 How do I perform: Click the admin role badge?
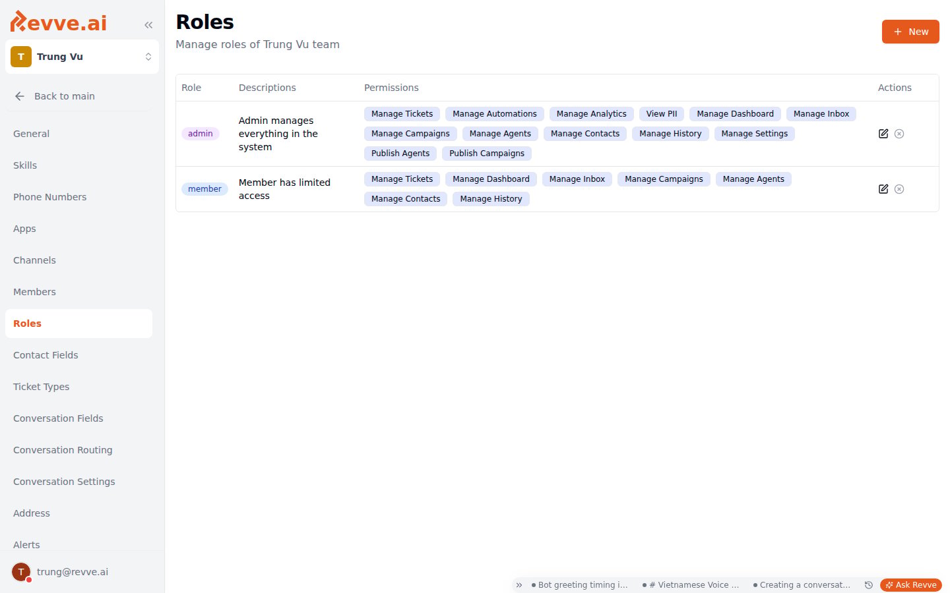pyautogui.click(x=200, y=134)
